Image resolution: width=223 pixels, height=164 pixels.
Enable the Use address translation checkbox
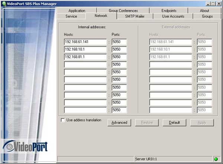click(x=63, y=120)
